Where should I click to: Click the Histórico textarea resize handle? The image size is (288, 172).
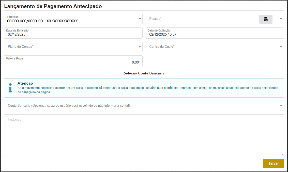click(282, 154)
